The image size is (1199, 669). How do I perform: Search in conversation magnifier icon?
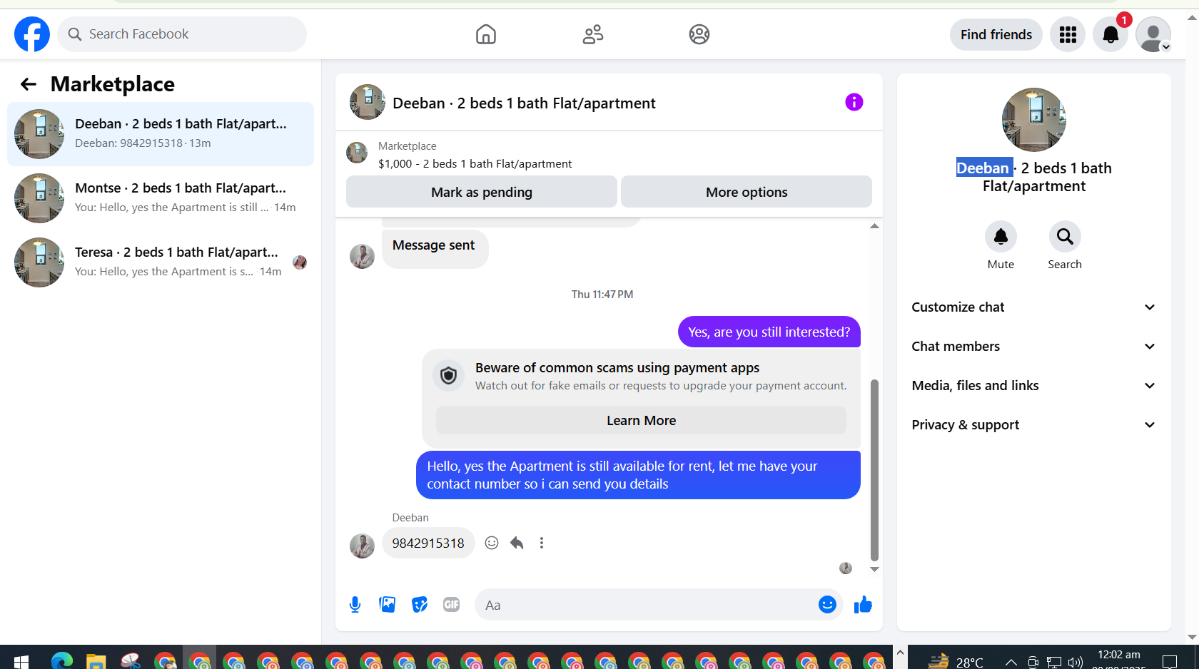(x=1065, y=237)
